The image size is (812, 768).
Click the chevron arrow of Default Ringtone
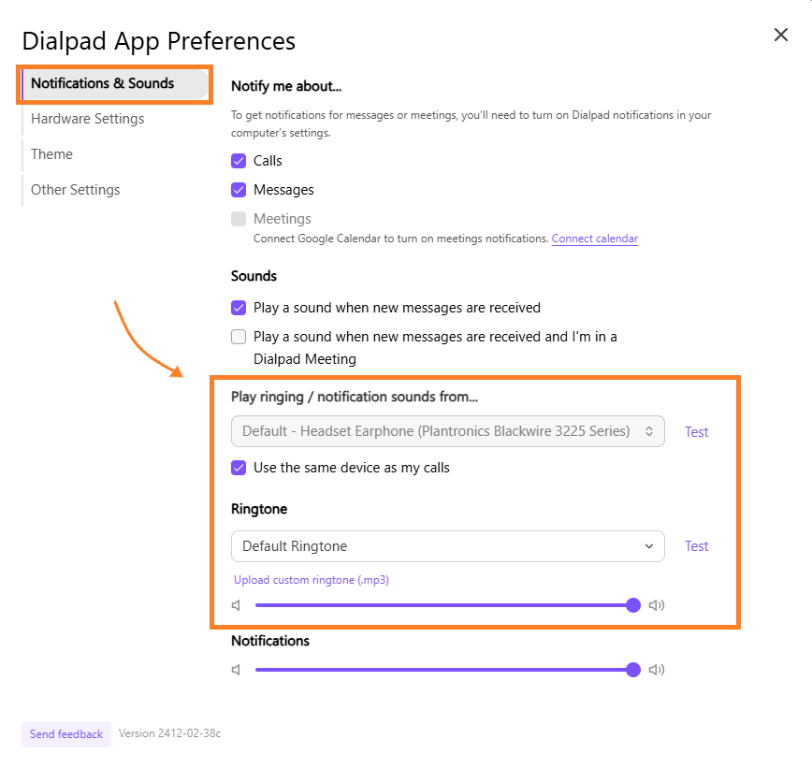649,546
